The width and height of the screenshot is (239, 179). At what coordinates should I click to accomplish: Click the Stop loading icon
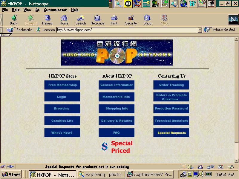pos(164,20)
